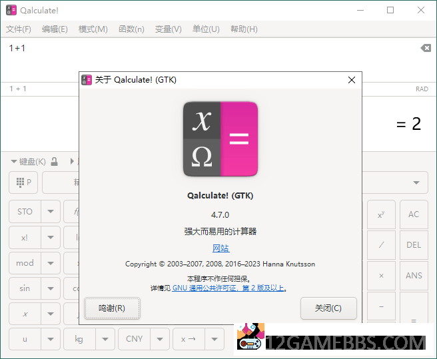
Task: Open the 变量(V) menu
Action: click(x=168, y=29)
